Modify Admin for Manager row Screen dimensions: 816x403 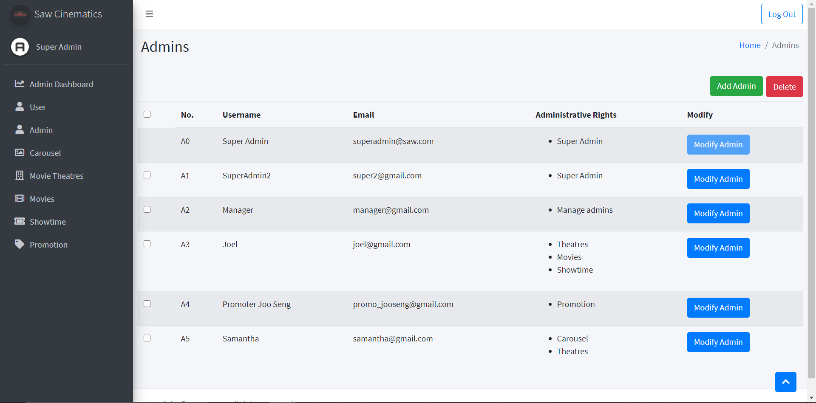coord(718,213)
